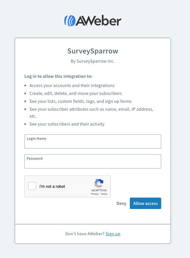Click the Login Name field label
This screenshot has height=258, width=190.
pyautogui.click(x=36, y=138)
